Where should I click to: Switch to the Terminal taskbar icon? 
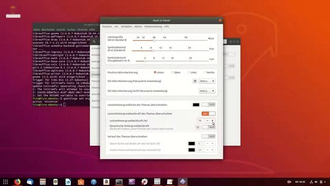(x=119, y=181)
